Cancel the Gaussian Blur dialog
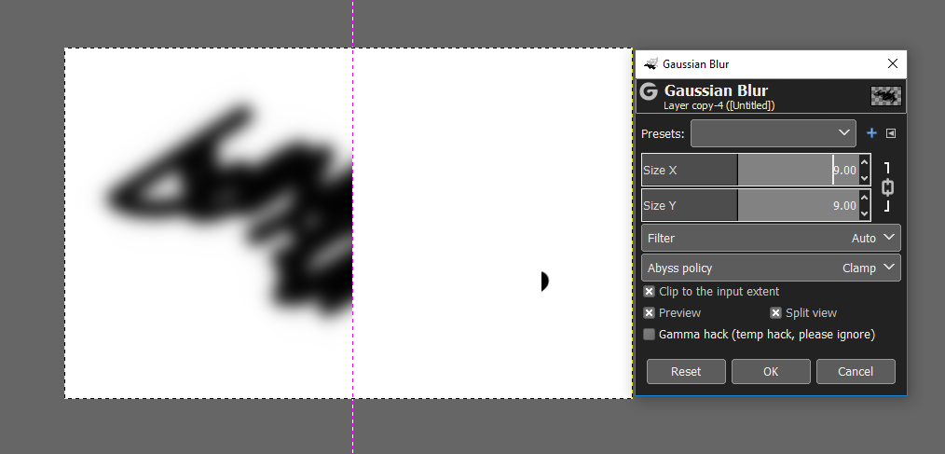This screenshot has width=945, height=454. click(856, 371)
